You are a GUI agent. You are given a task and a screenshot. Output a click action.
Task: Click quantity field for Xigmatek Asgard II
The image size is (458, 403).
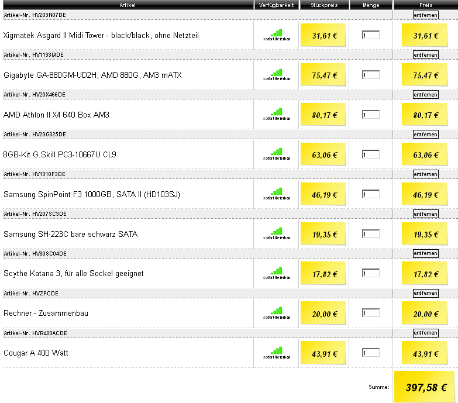(x=371, y=35)
